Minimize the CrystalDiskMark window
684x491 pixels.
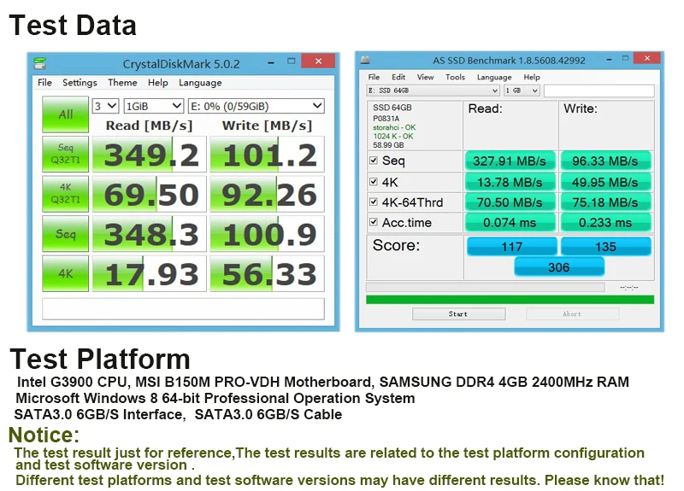tap(271, 61)
